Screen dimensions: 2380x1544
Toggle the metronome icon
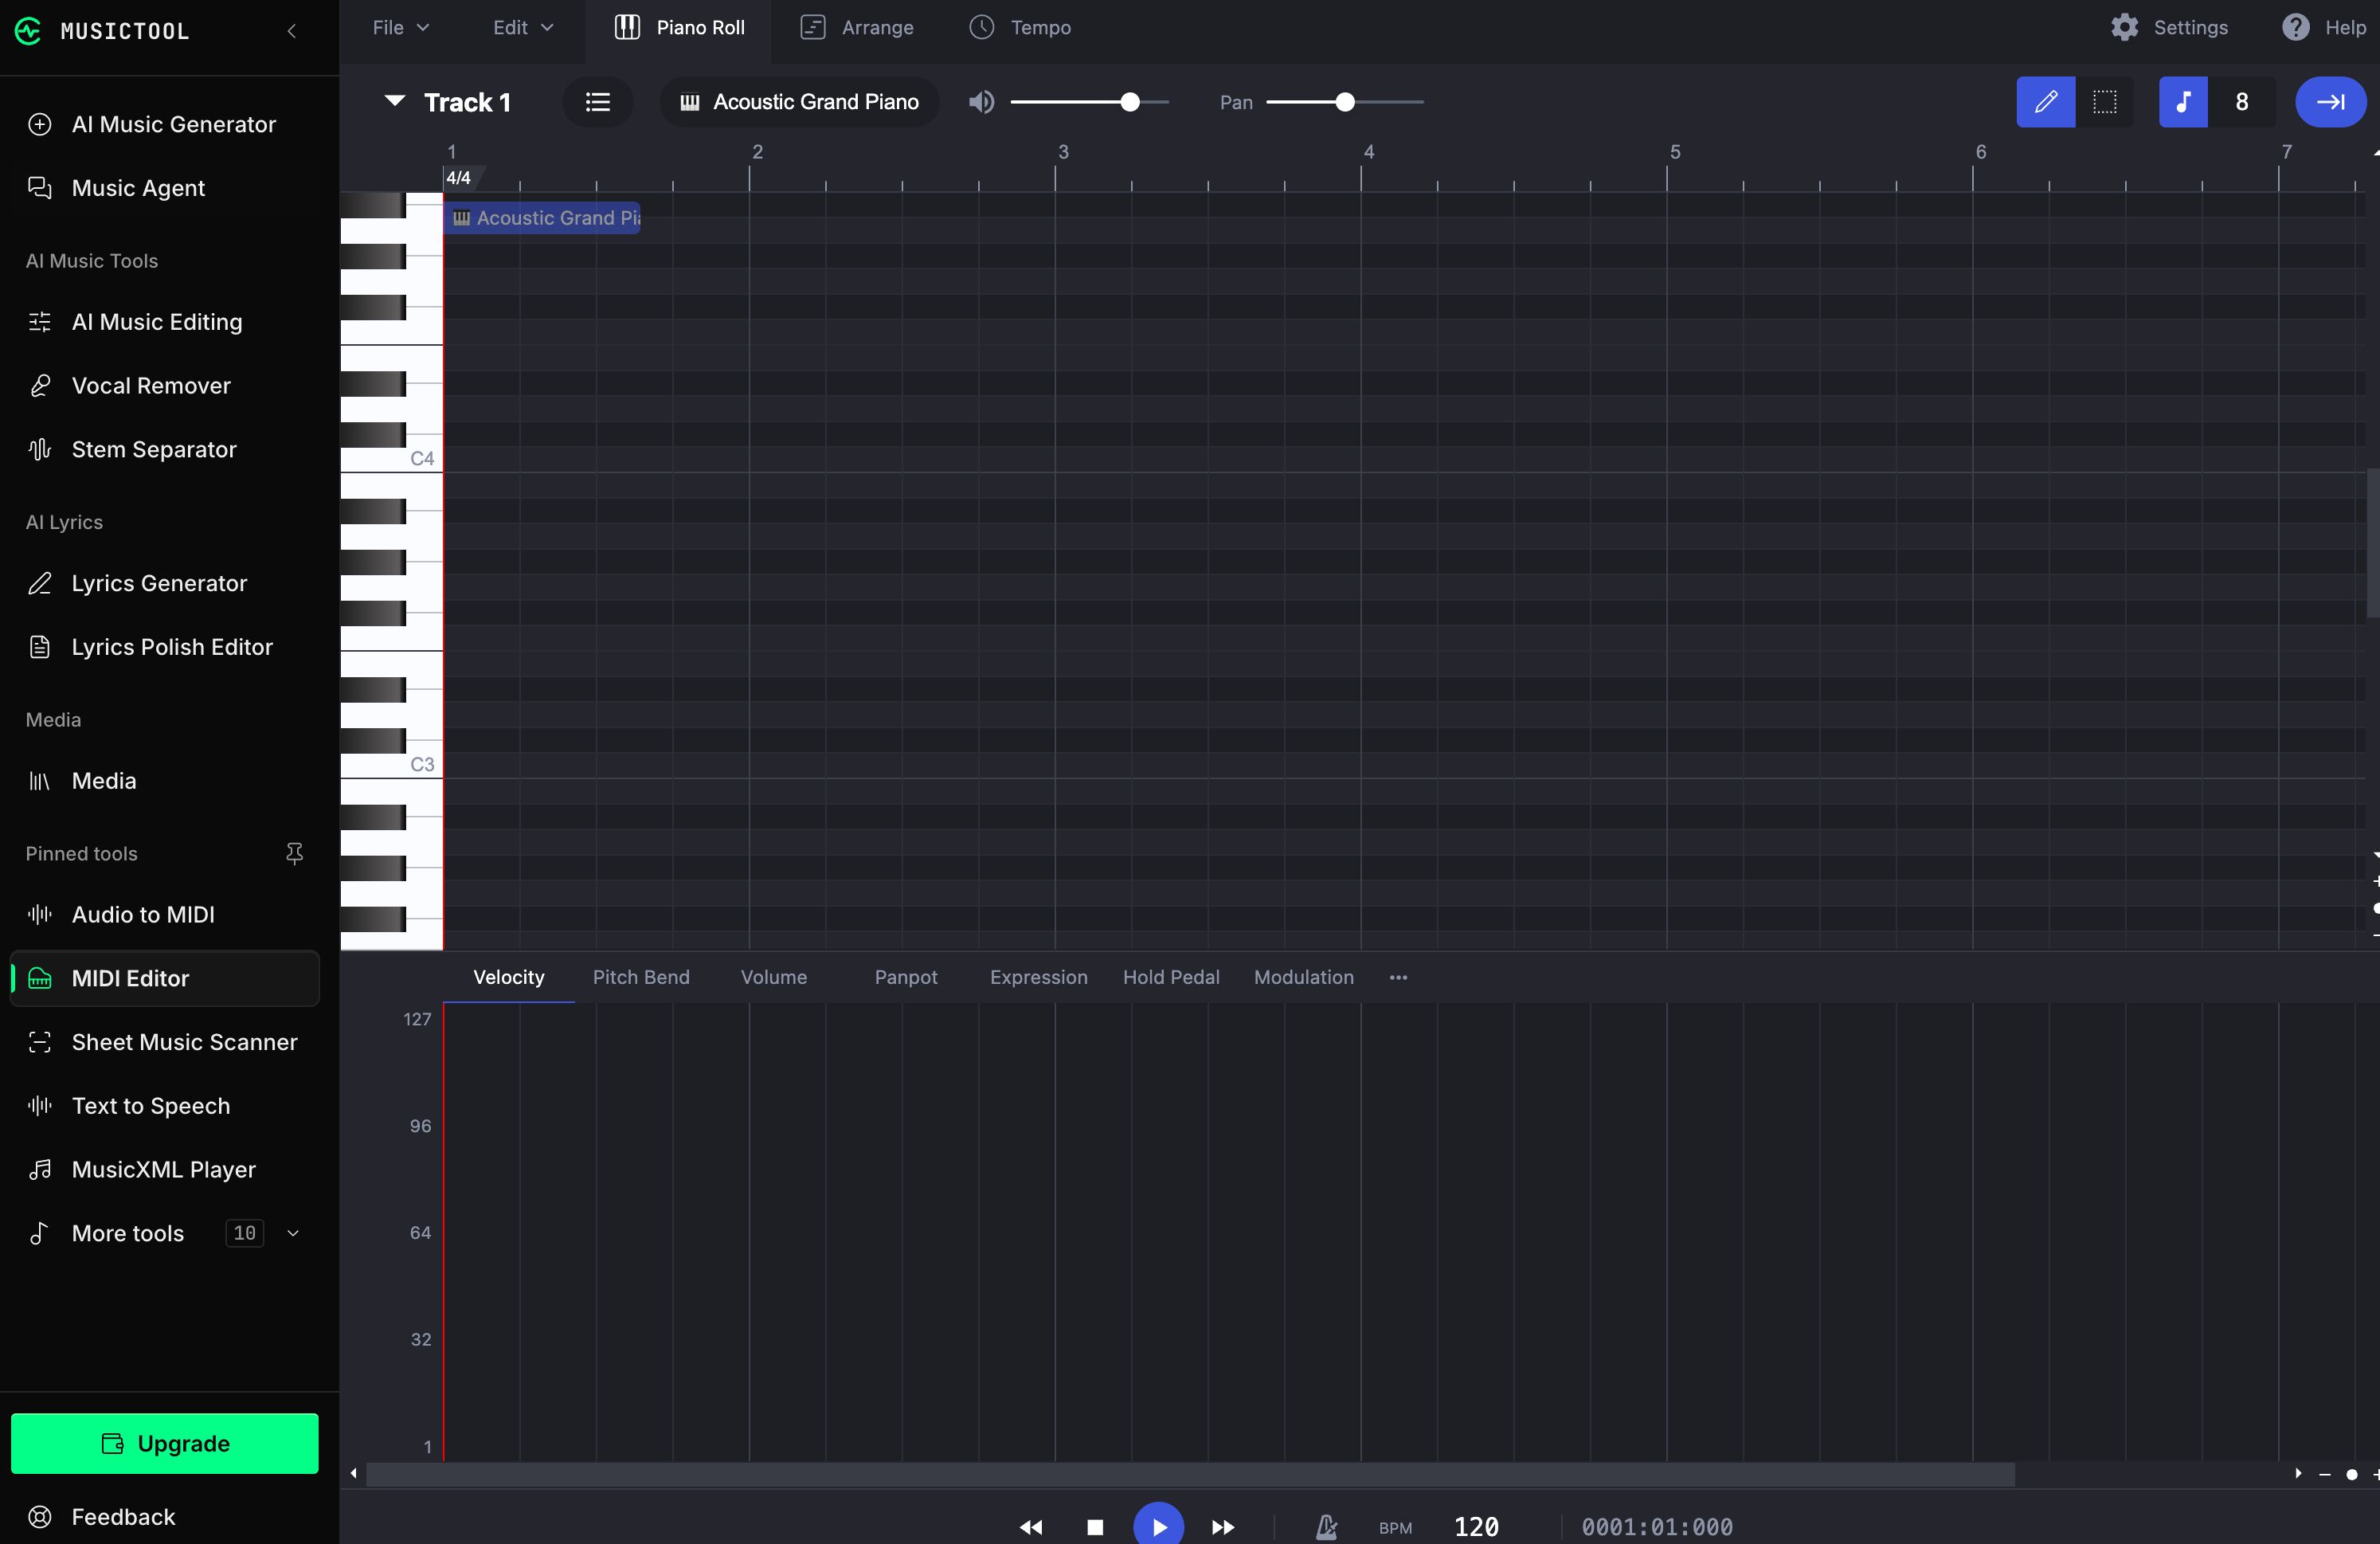point(1326,1526)
